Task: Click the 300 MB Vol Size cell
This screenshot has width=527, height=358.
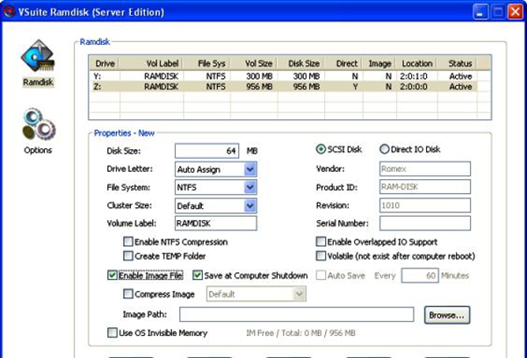Action: click(x=259, y=76)
